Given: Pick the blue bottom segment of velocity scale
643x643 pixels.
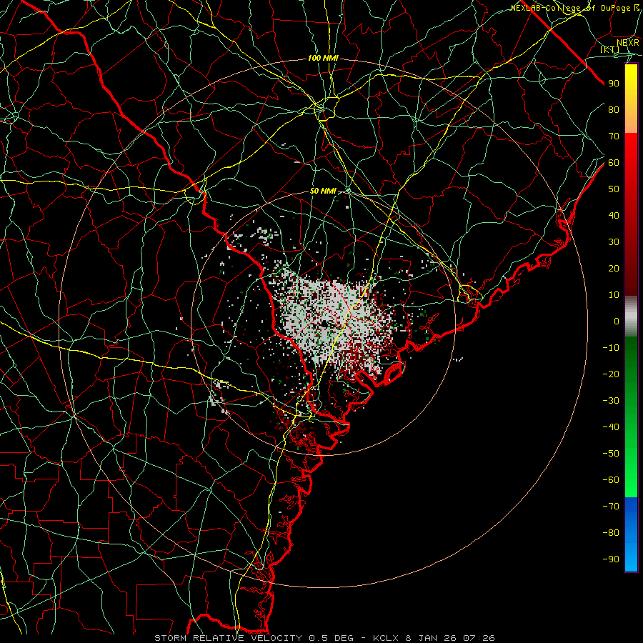Looking at the screenshot, I should (631, 534).
